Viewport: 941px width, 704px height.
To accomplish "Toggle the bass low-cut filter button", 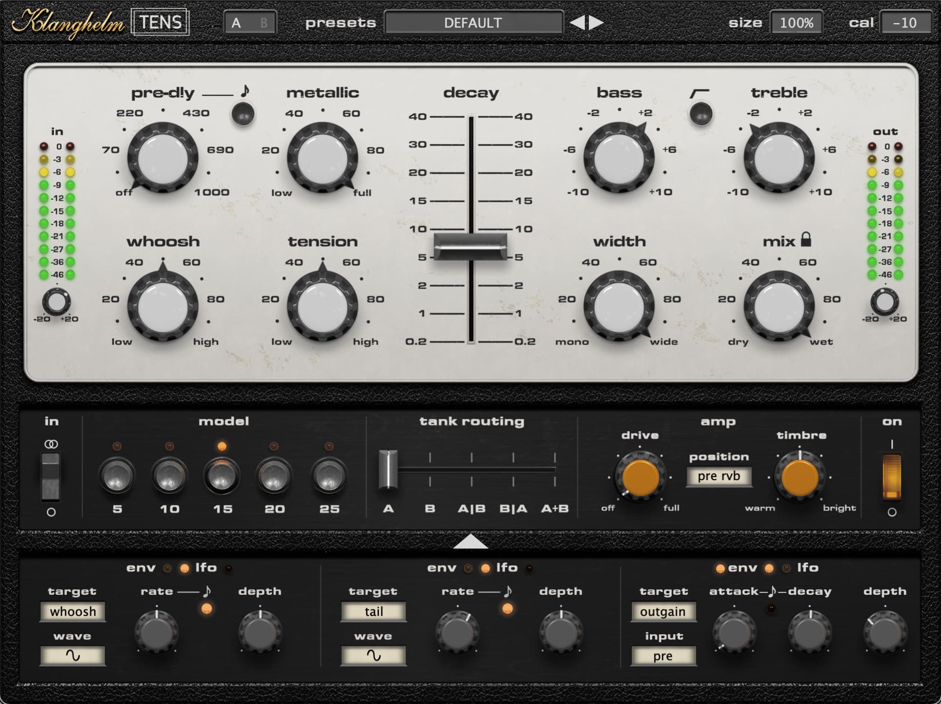I will 701,113.
